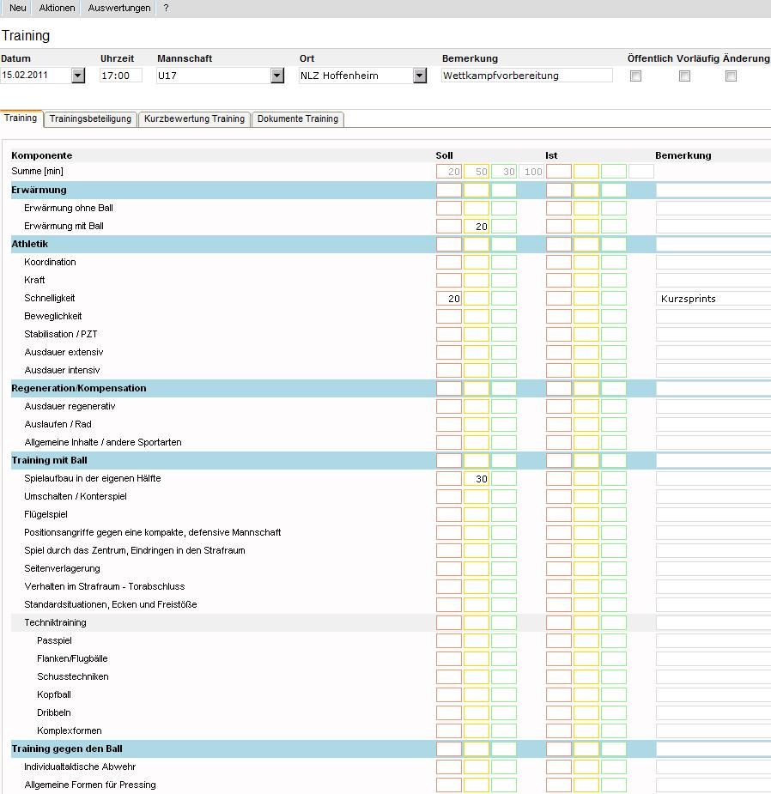The height and width of the screenshot is (794, 771).
Task: Click the Ort field showing NLZ Hoffenheim
Action: (356, 76)
